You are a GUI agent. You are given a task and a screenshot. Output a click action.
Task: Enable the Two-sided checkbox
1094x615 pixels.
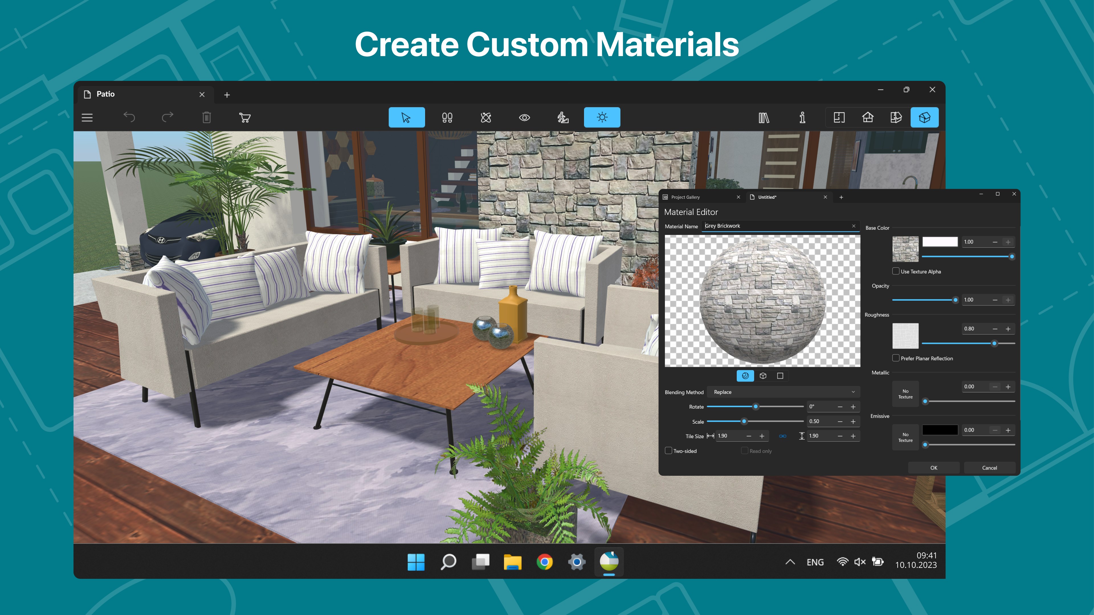[669, 451]
